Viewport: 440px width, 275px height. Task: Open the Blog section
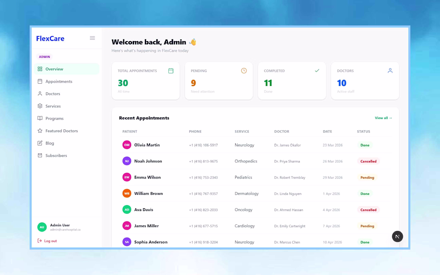pos(67,143)
